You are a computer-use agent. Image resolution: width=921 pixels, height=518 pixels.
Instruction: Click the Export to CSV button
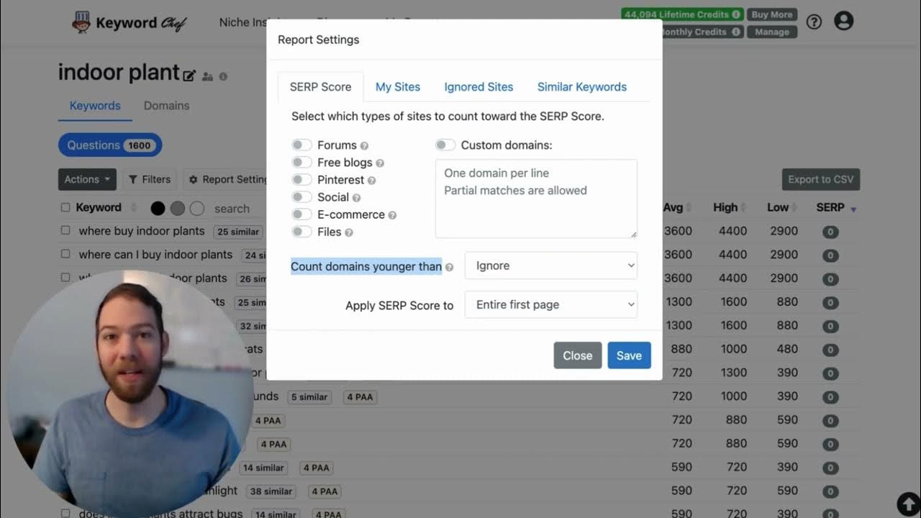pos(821,179)
